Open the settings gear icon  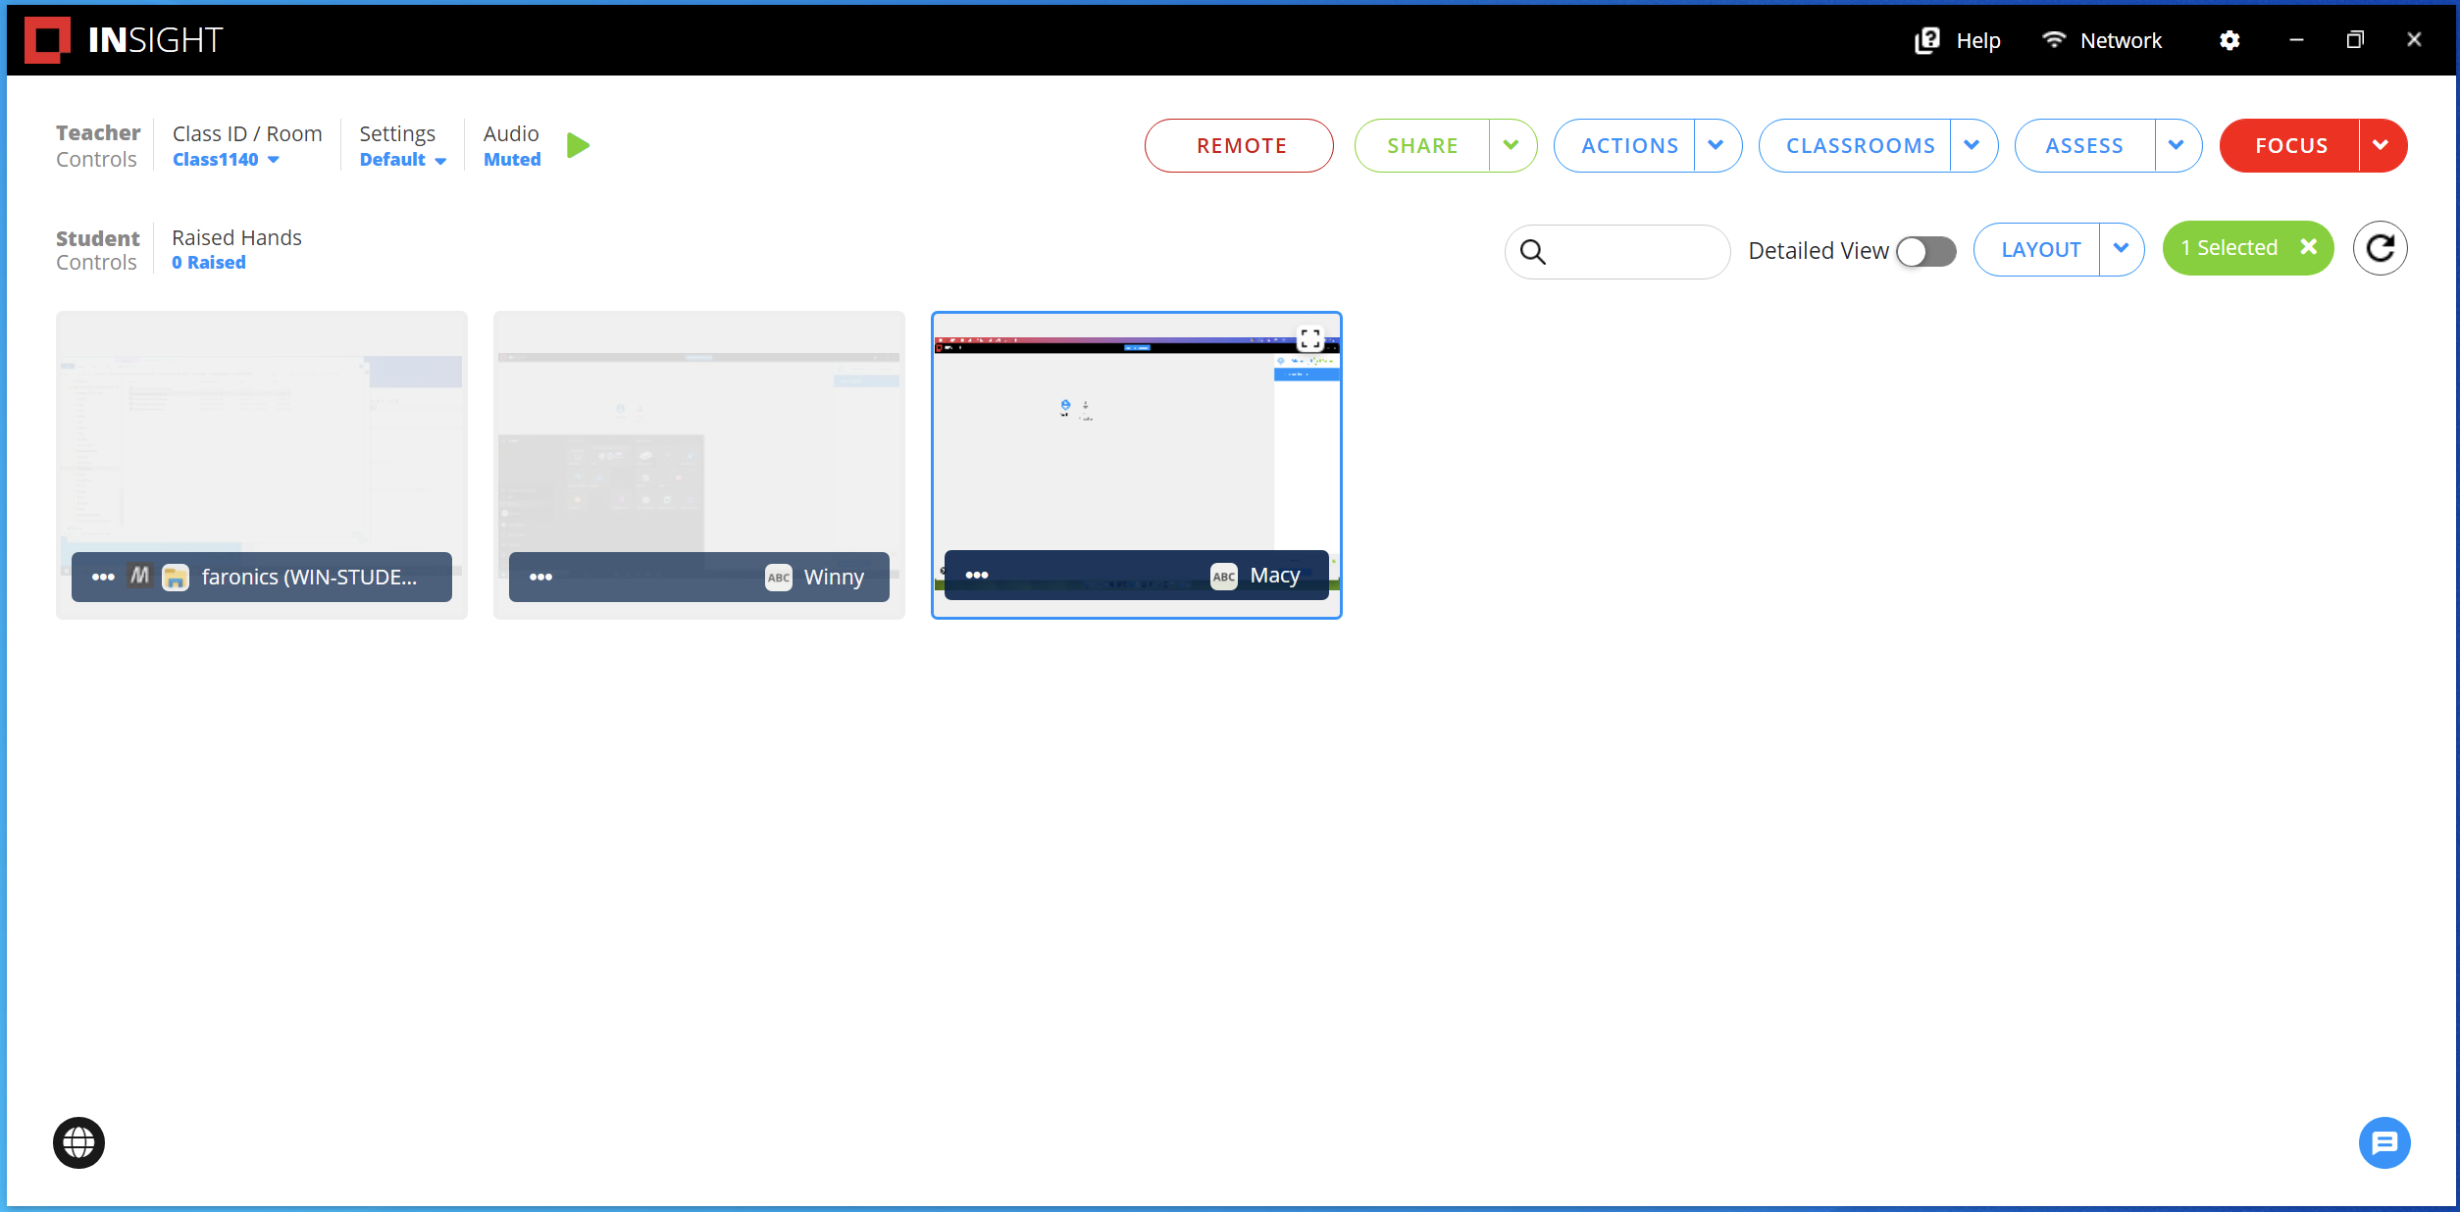point(2229,40)
